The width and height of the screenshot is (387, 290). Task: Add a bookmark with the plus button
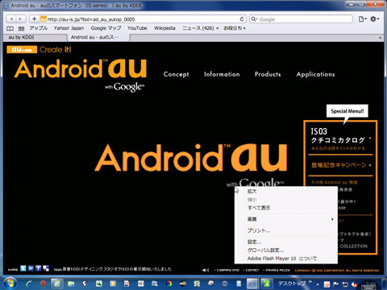click(34, 19)
